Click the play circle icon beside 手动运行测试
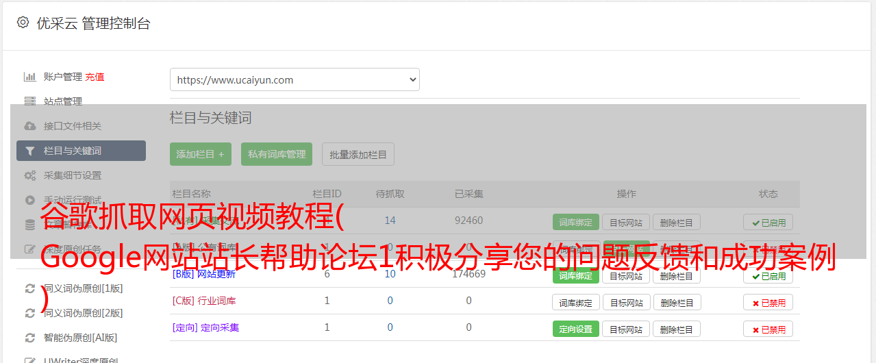This screenshot has width=876, height=363. [x=29, y=200]
